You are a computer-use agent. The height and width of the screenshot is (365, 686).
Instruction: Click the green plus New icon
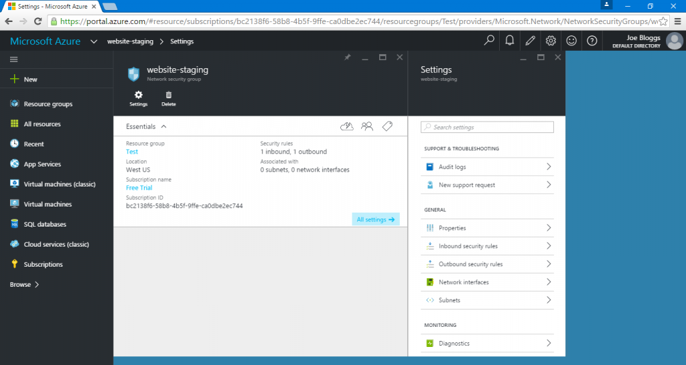(15, 79)
